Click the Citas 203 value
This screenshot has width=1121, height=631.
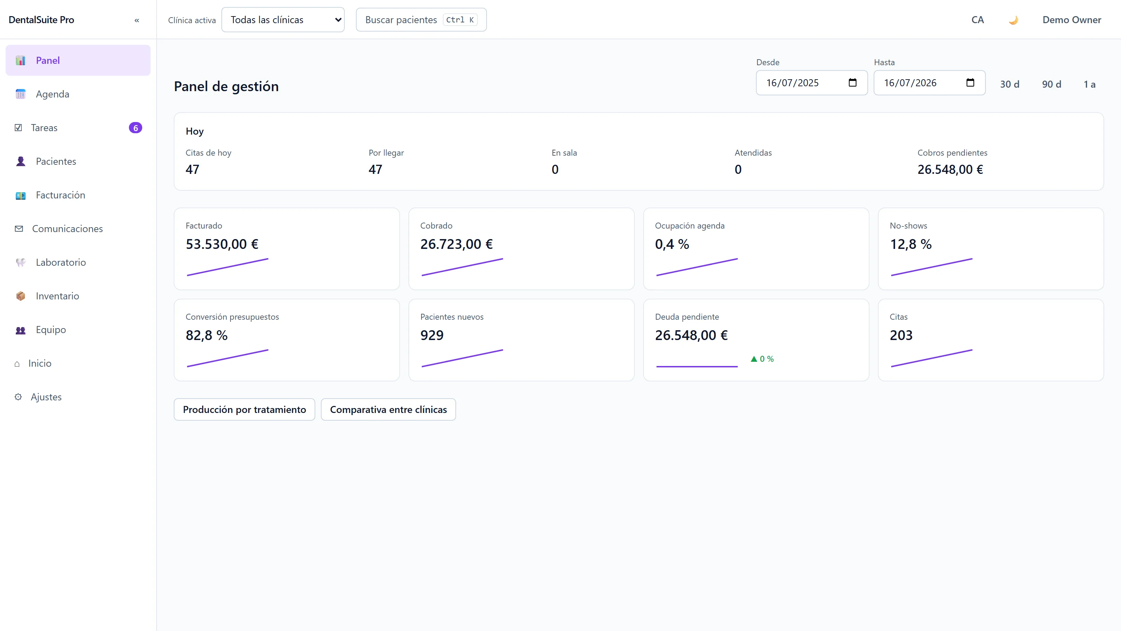click(901, 335)
